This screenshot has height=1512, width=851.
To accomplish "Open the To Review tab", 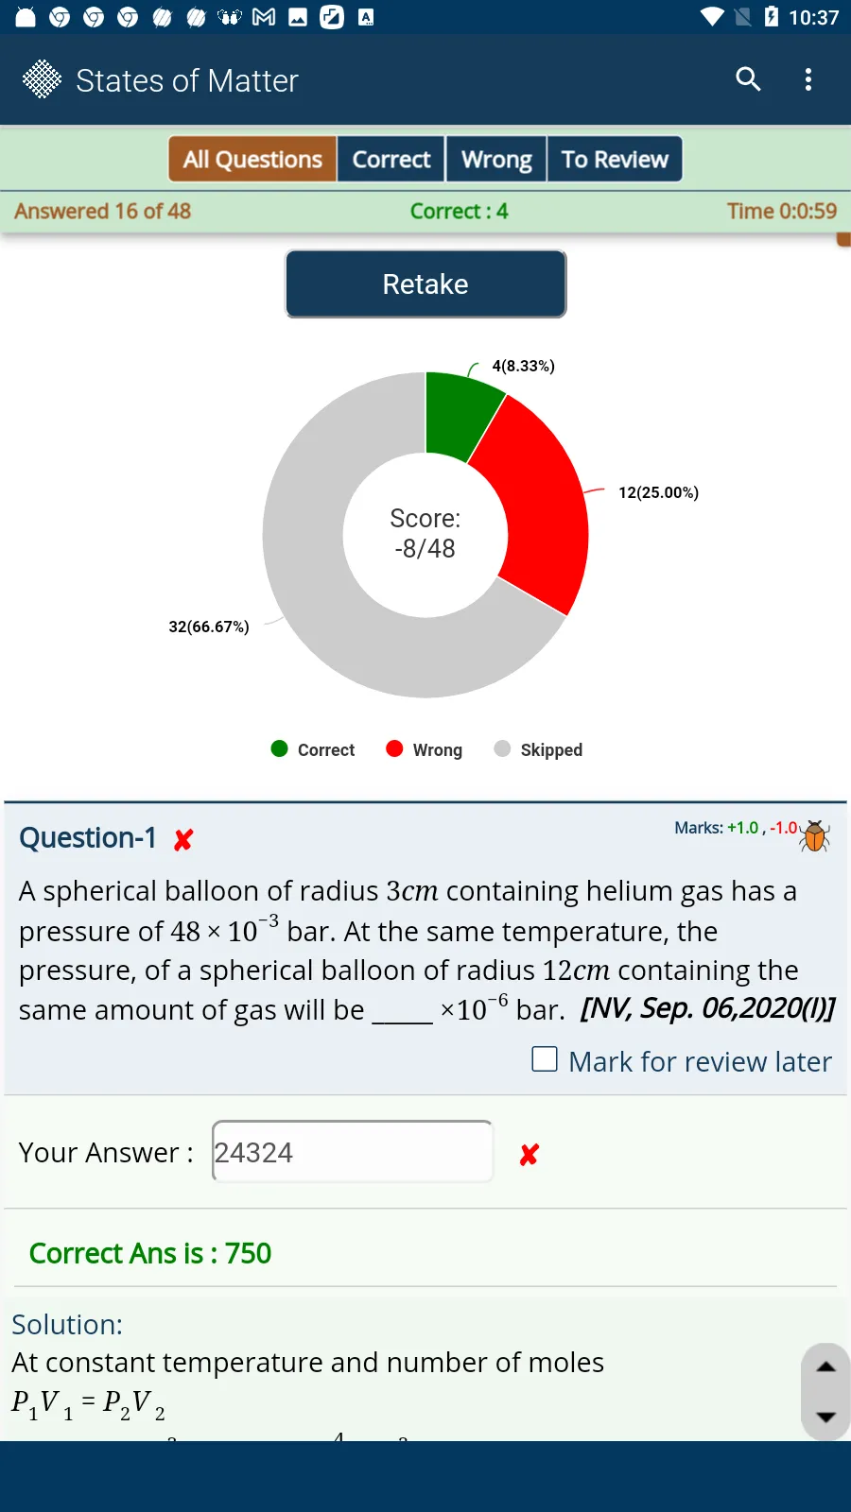I will 615,159.
